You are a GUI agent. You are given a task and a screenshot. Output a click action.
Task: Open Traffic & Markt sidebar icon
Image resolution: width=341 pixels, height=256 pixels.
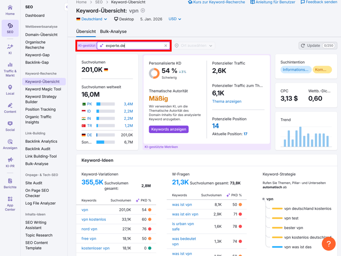(10, 70)
